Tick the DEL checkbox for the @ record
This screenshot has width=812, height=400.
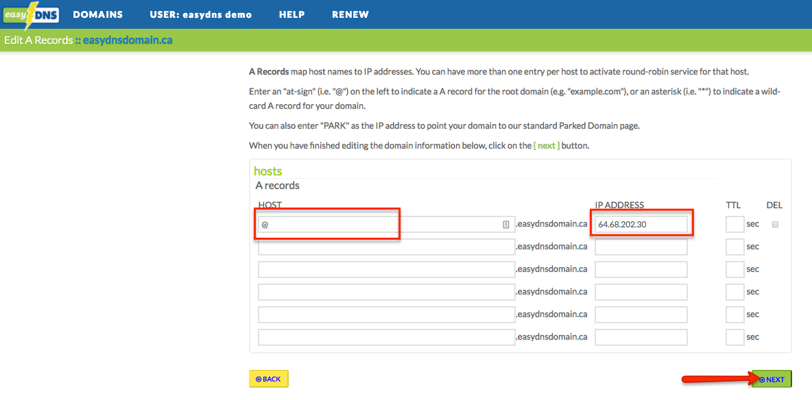775,224
